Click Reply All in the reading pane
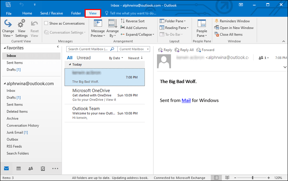The height and width of the screenshot is (181, 288). (184, 50)
